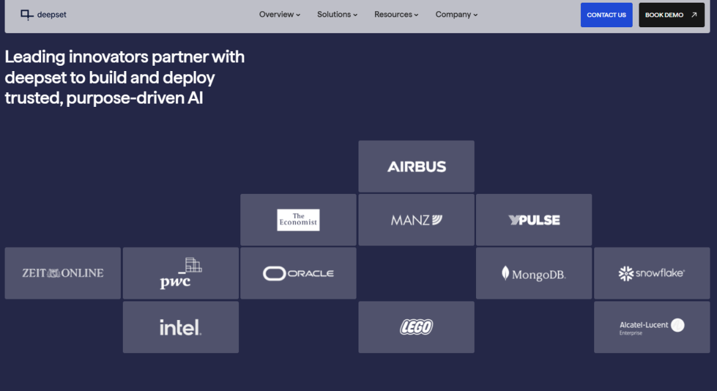Click the Snowflake logo tile
This screenshot has width=717, height=391.
[652, 274]
